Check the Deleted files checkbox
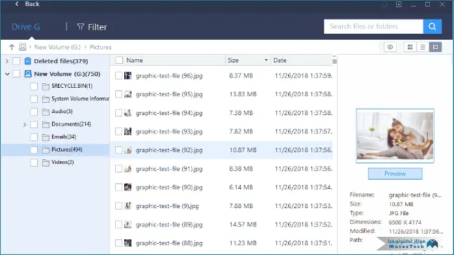This screenshot has width=454, height=255. tap(16, 61)
